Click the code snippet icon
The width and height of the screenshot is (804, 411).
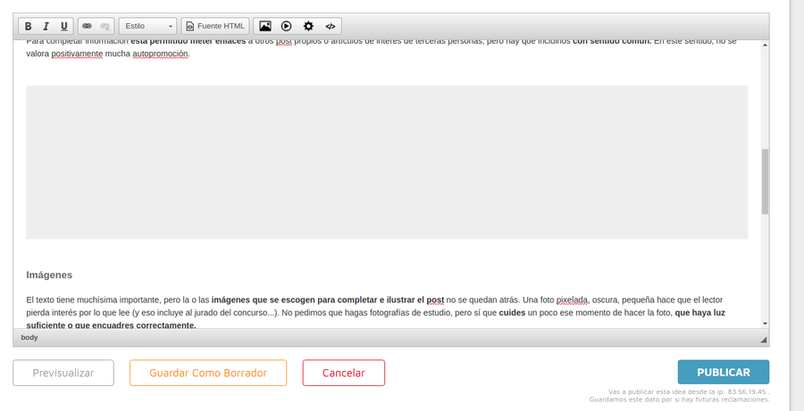[x=330, y=27]
